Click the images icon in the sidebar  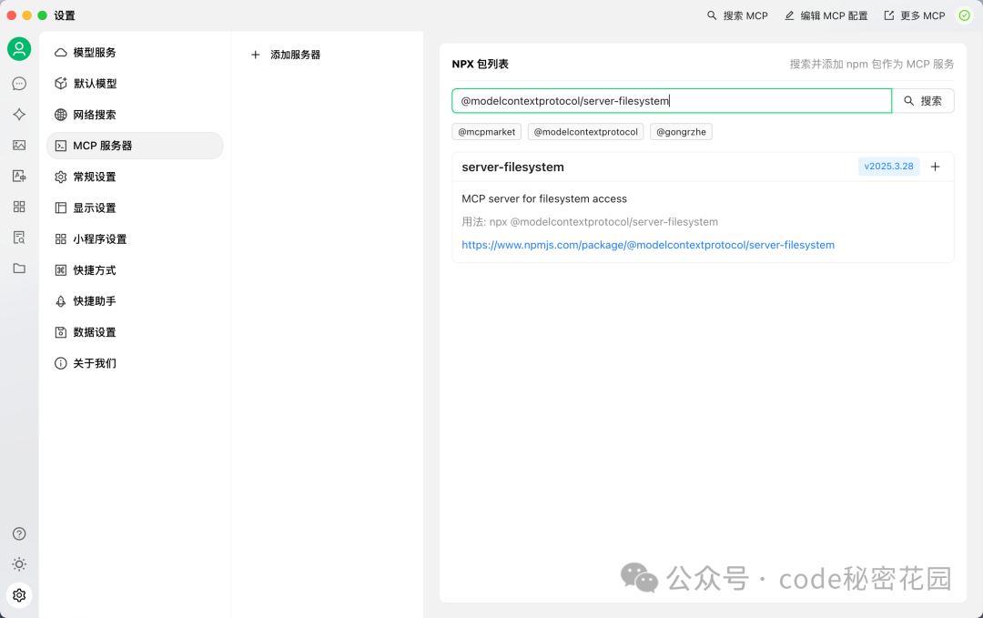click(19, 144)
